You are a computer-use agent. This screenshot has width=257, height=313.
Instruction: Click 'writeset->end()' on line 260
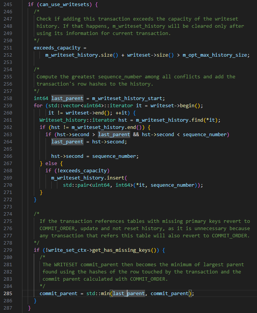pos(88,113)
